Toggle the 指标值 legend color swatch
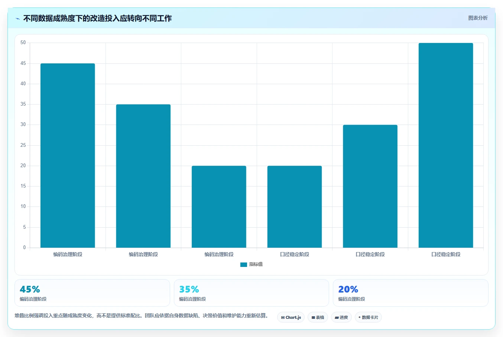The image size is (503, 337). tap(244, 264)
